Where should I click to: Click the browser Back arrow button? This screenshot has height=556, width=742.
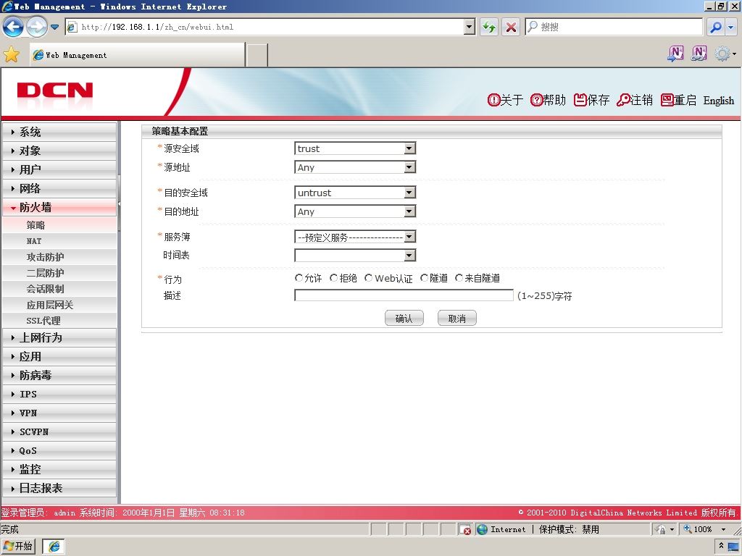[13, 27]
